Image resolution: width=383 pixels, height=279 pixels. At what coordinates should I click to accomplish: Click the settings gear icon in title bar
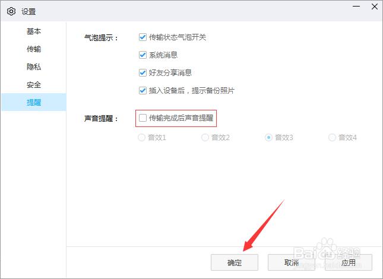(11, 11)
